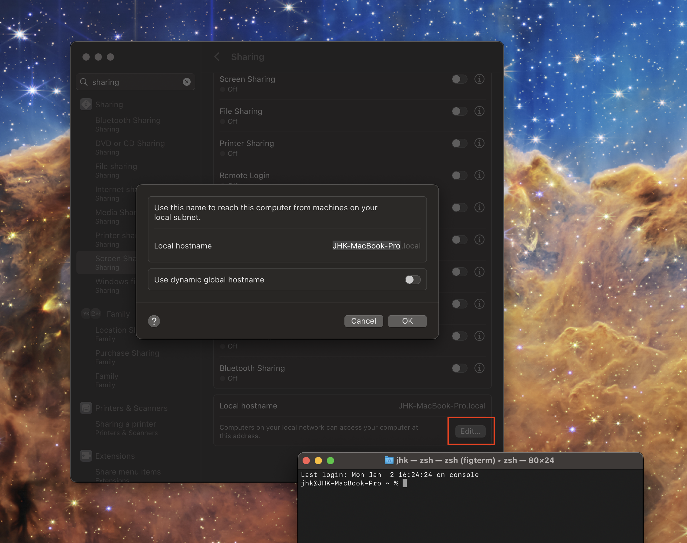
Task: Confirm hostname with OK button
Action: coord(407,321)
